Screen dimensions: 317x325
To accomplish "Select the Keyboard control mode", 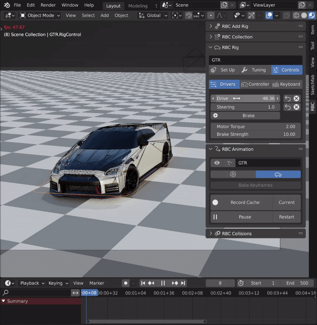I will 287,84.
